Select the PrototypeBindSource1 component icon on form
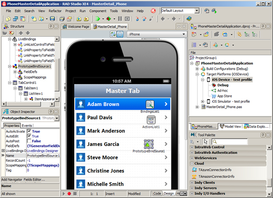Image resolution: width=273 pixels, height=198 pixels. coord(148,144)
